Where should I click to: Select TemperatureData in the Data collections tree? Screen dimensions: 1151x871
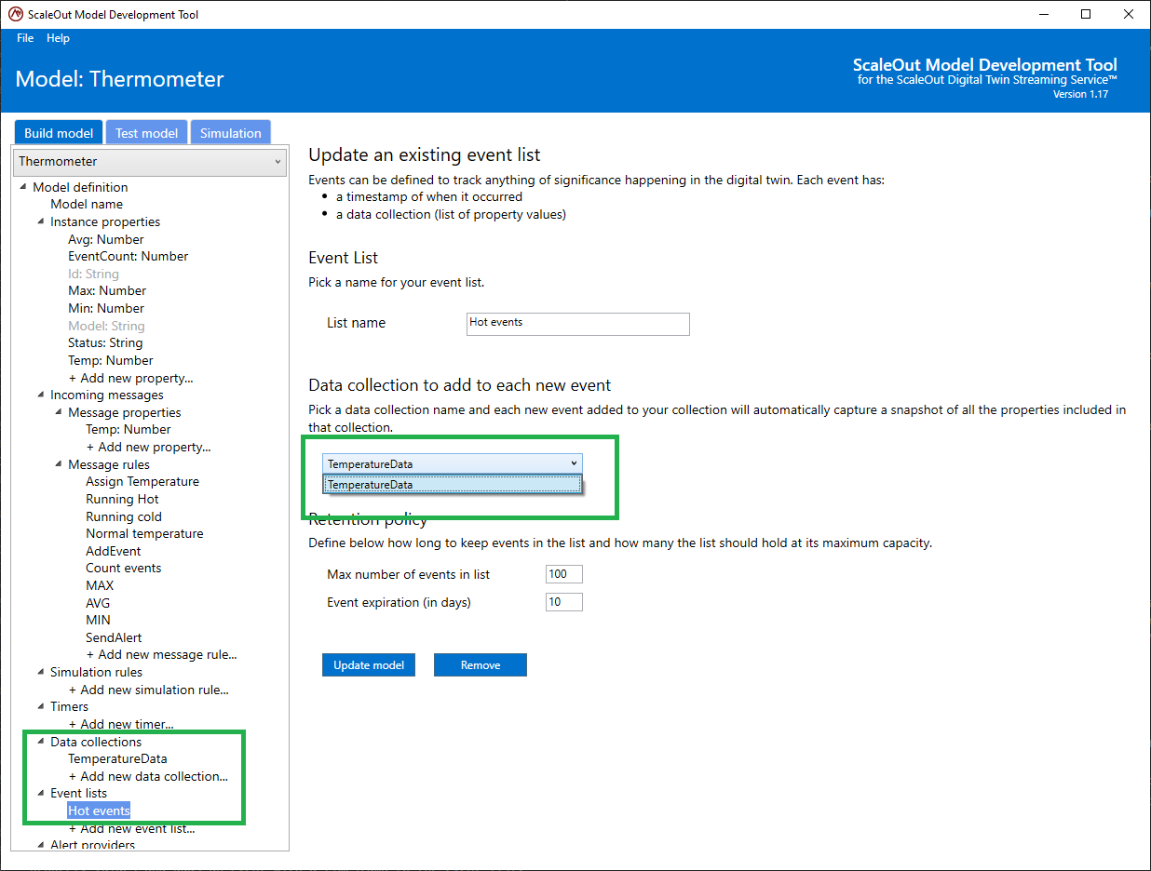[x=117, y=758]
